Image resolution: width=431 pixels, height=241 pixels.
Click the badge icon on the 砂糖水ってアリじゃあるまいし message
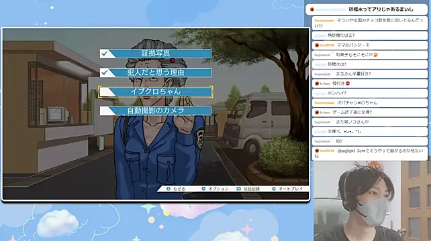click(x=312, y=9)
